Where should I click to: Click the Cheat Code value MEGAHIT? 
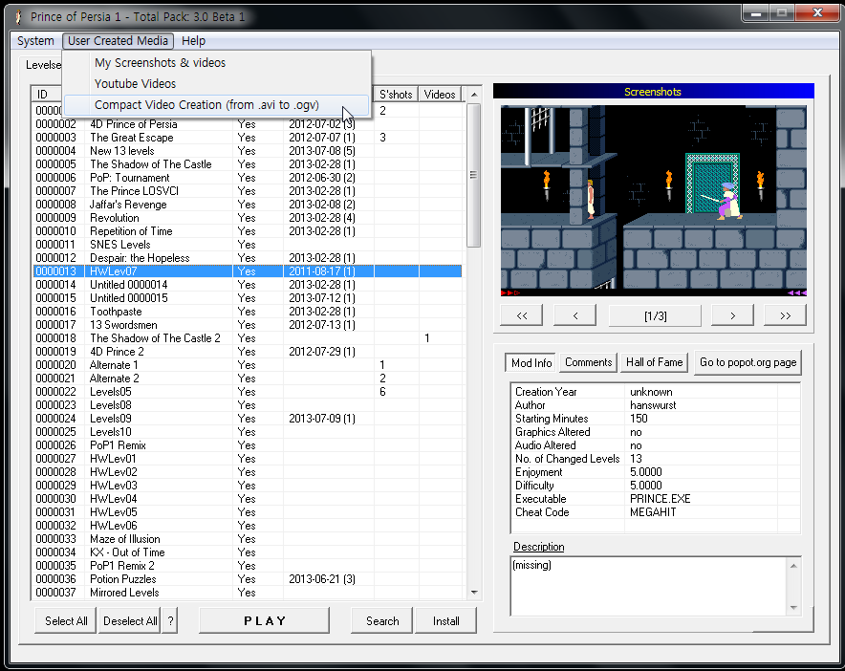coord(653,512)
